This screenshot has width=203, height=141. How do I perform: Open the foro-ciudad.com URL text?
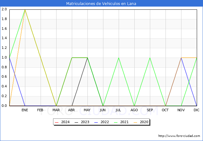pyautogui.click(x=179, y=136)
